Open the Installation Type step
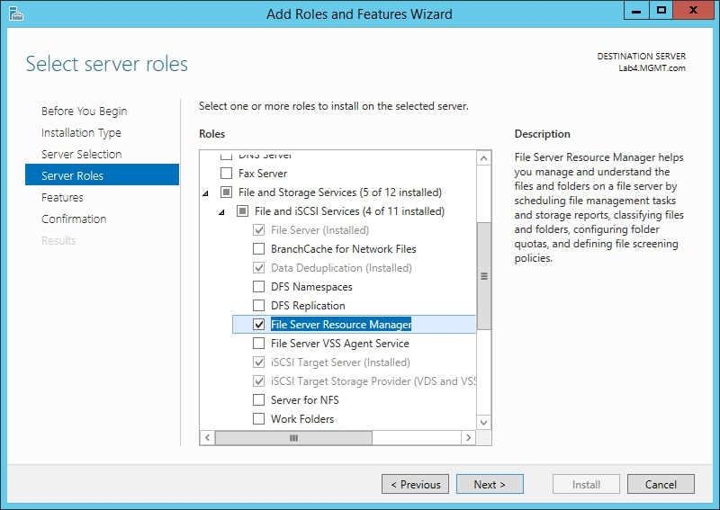Screen dimensions: 720x510 point(81,132)
